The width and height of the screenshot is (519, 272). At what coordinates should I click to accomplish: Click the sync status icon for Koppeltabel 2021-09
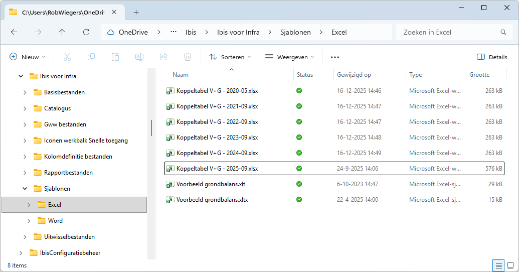[299, 106]
